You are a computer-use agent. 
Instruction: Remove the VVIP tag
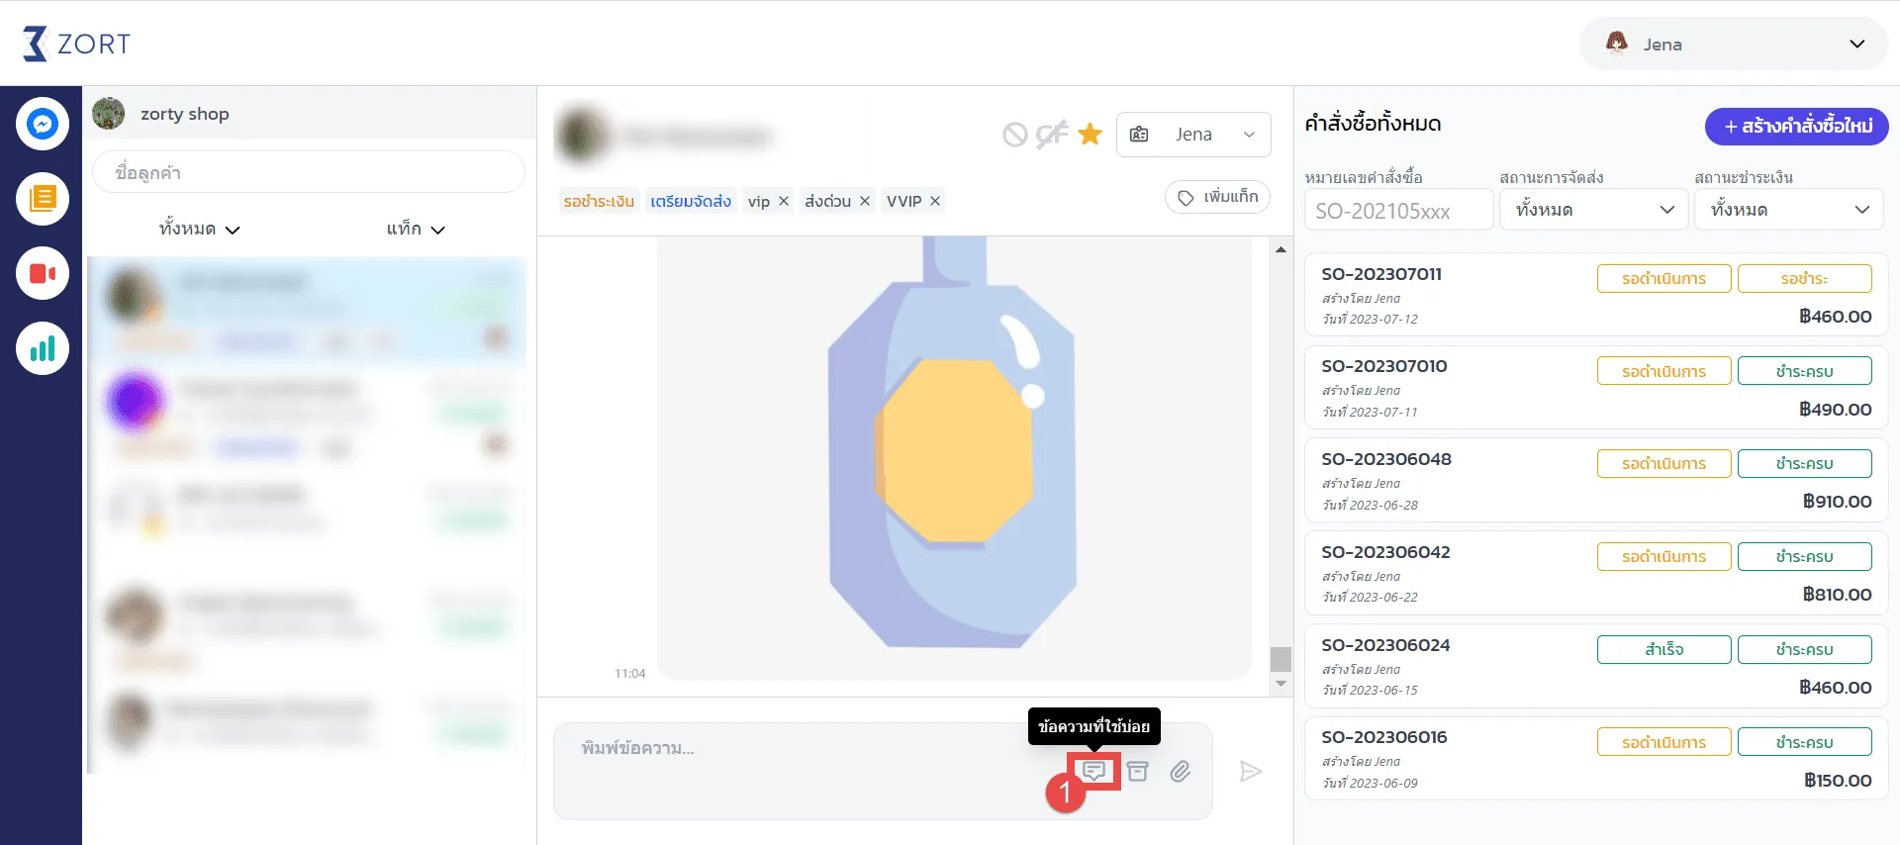[935, 201]
